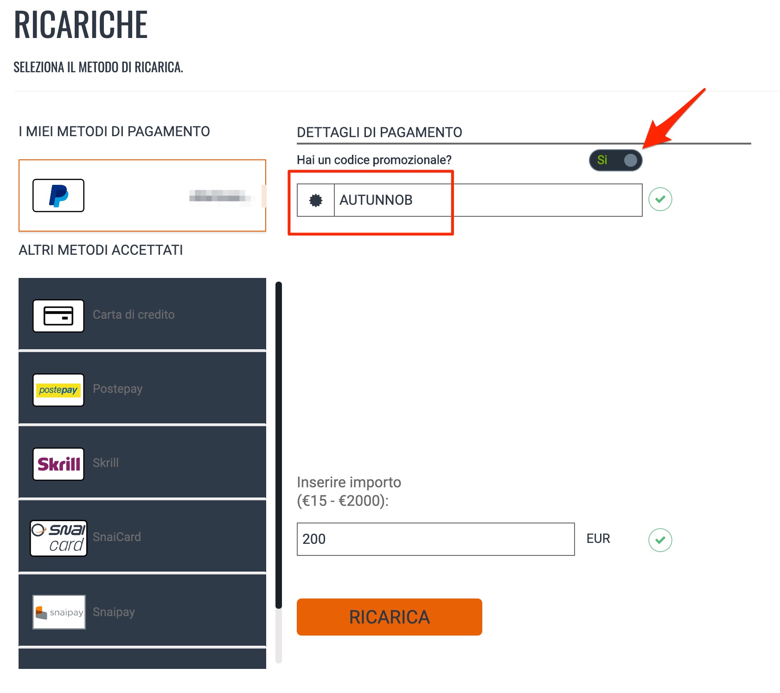Choose SnaiCard payment method
Screen dimensions: 780x693
click(142, 536)
